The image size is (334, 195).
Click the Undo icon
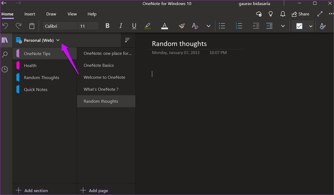(5, 26)
